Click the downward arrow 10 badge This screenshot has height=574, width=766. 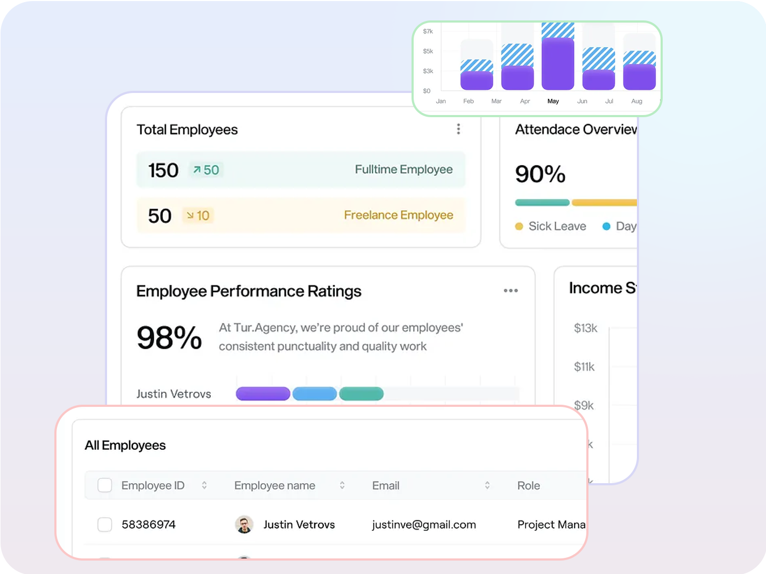[x=198, y=216]
